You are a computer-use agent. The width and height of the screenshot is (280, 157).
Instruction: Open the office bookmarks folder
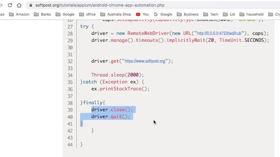pos(87,14)
